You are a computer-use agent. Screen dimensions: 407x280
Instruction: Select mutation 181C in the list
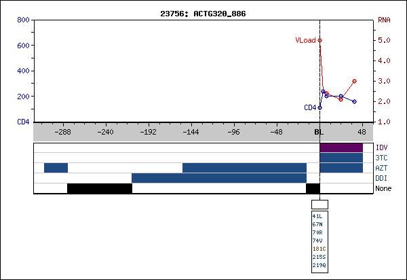[x=318, y=249]
